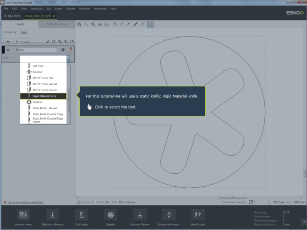Screen dimensions: 307x230
Task: Toggle visibility of the Cut layer
Action: (8, 50)
